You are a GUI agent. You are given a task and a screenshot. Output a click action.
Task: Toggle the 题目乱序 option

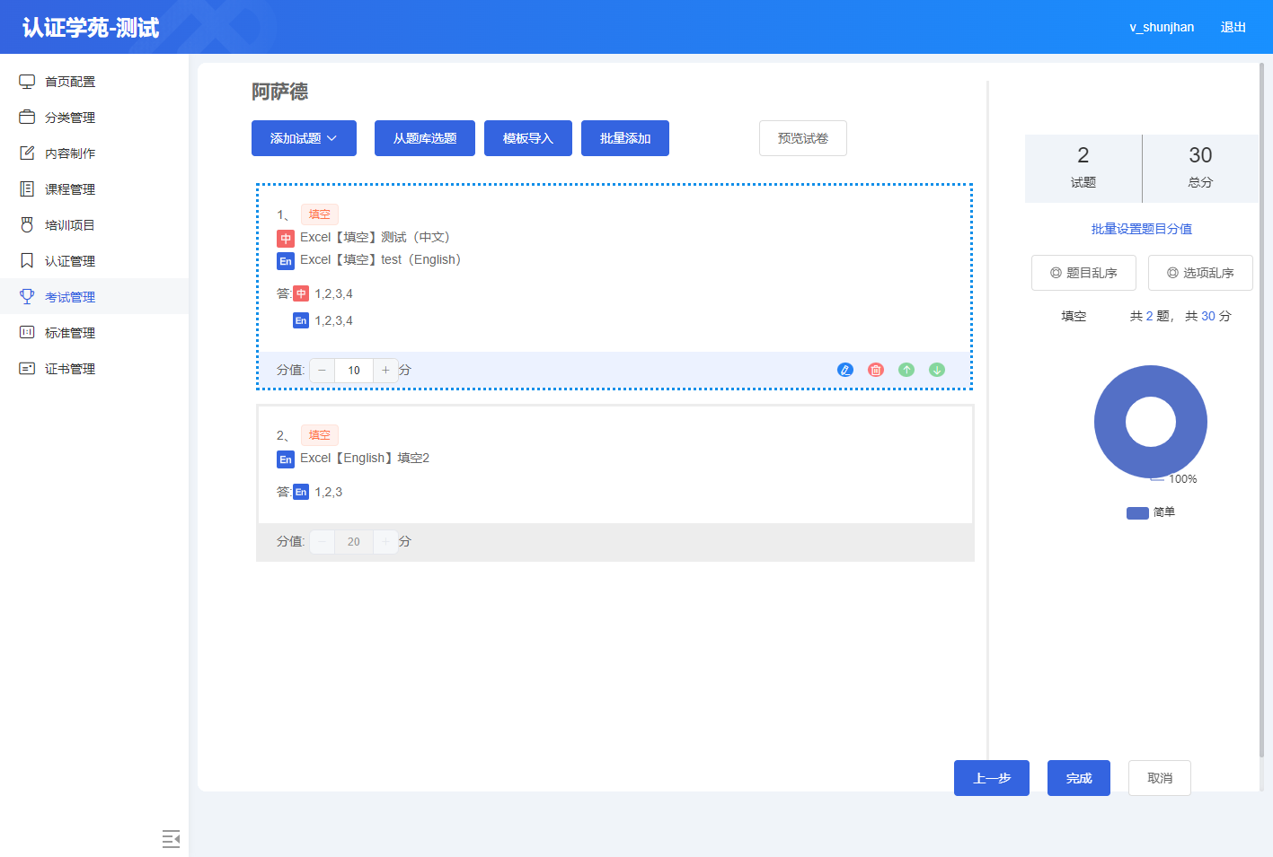click(x=1083, y=273)
